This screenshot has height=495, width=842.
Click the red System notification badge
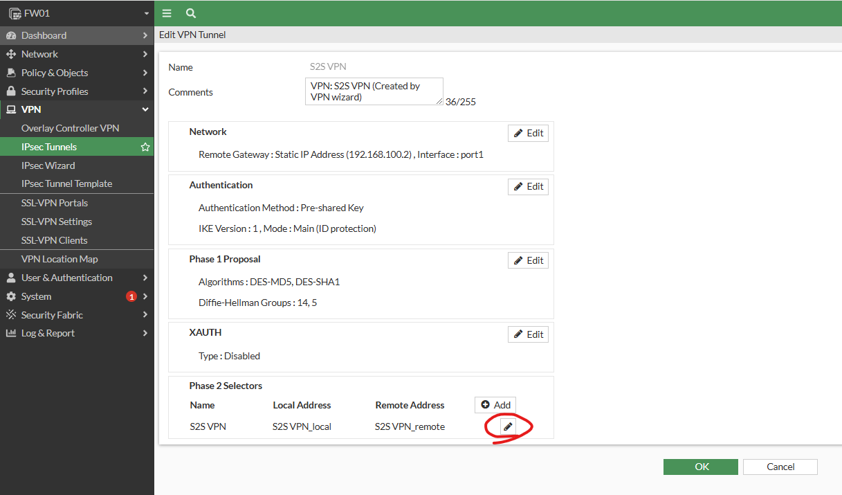(x=131, y=296)
